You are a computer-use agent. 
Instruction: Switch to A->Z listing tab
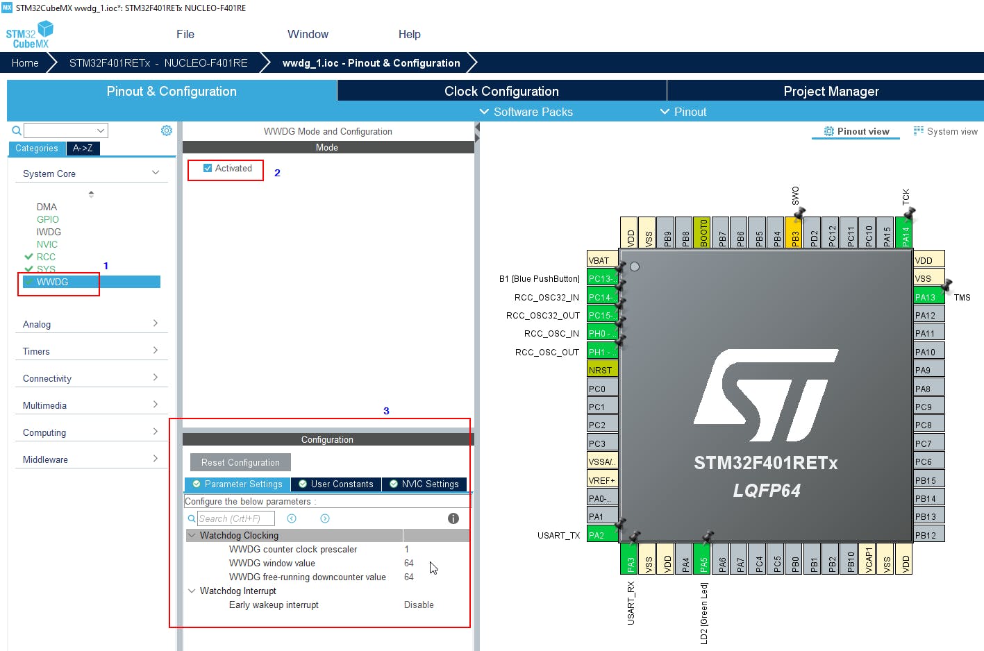(x=83, y=148)
